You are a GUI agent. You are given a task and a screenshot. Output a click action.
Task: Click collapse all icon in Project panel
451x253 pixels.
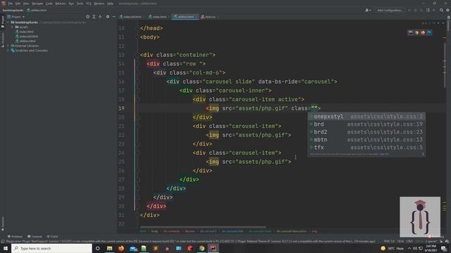click(x=100, y=17)
